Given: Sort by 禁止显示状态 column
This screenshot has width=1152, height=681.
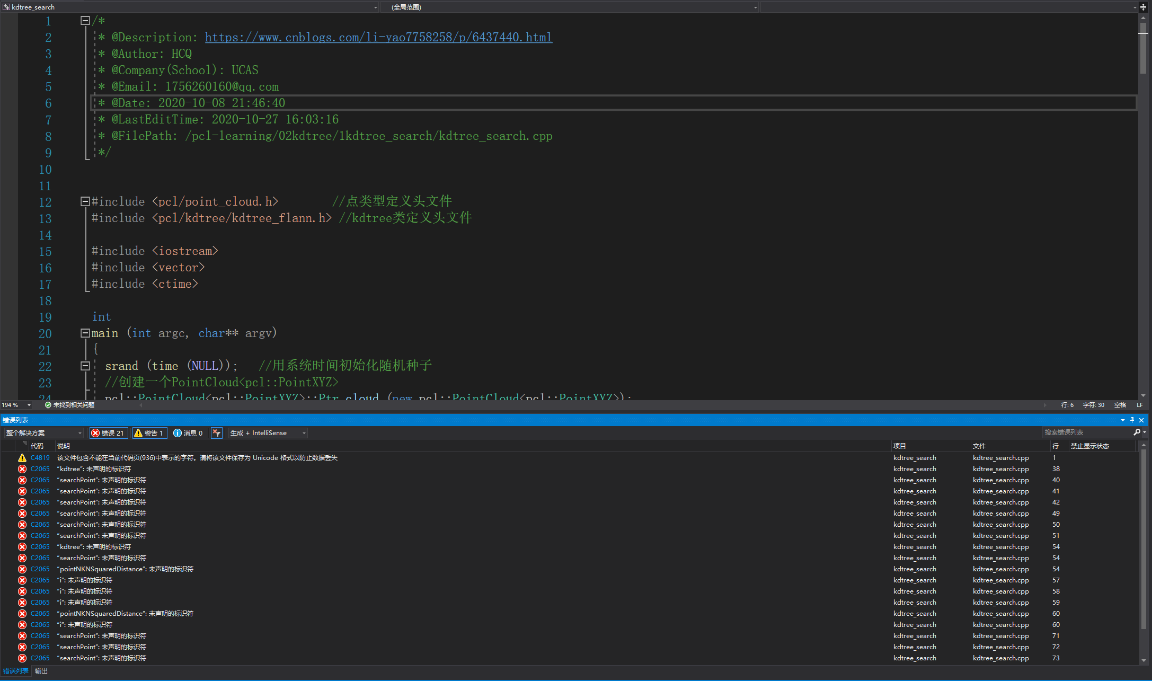Looking at the screenshot, I should coord(1102,446).
